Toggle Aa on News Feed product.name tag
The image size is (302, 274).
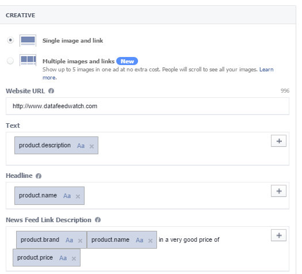(139, 240)
